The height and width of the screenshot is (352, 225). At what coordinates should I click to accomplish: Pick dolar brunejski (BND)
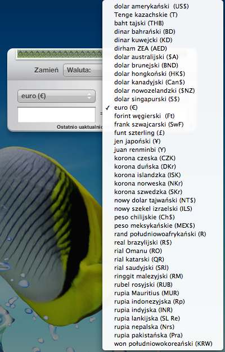coord(163,65)
